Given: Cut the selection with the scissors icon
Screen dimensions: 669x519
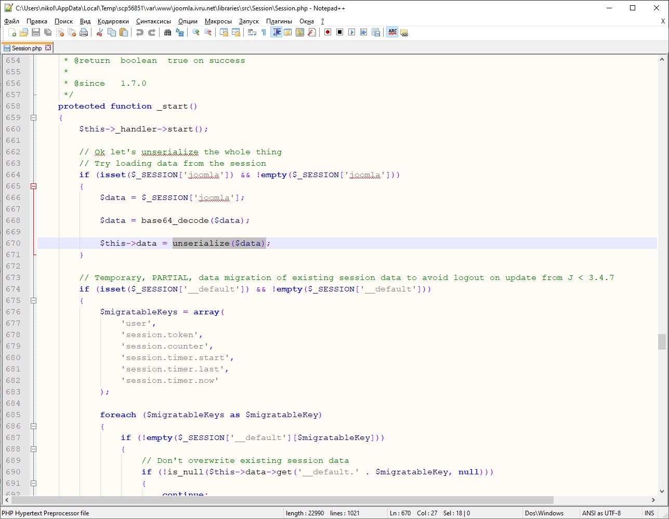Looking at the screenshot, I should pyautogui.click(x=99, y=33).
